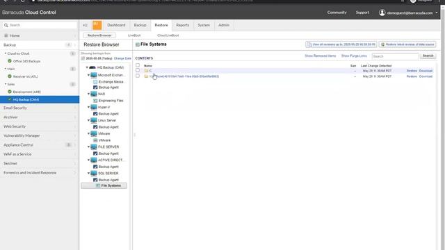The width and height of the screenshot is (445, 250).
Task: Click the sidebar Search field
Action: 39,25
